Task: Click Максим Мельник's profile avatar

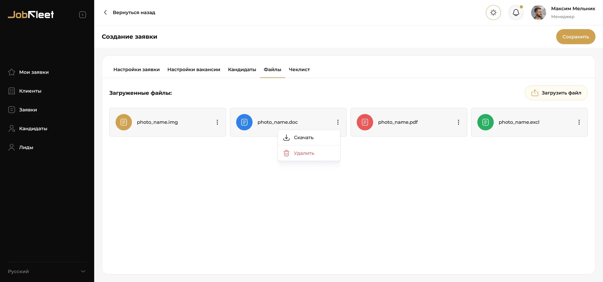Action: click(538, 13)
